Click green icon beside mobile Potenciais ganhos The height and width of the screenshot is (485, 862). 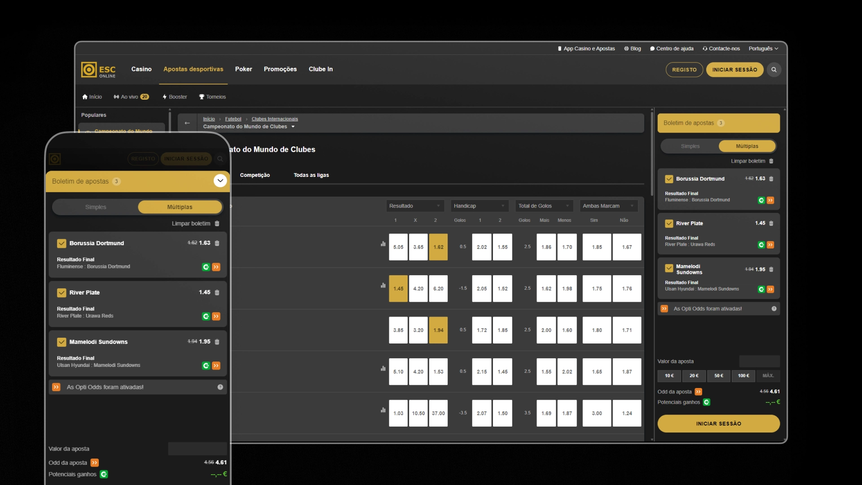pos(104,474)
